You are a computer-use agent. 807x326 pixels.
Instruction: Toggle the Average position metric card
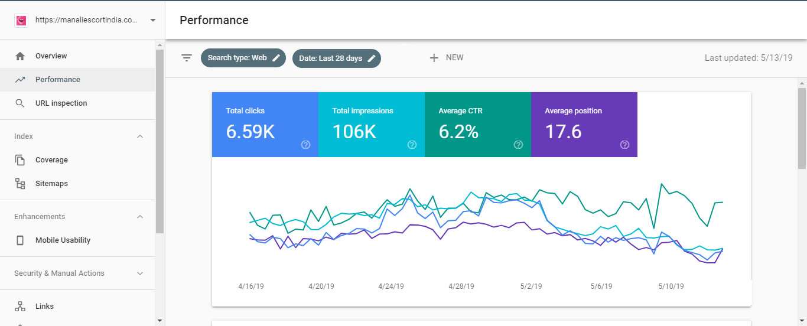click(584, 124)
